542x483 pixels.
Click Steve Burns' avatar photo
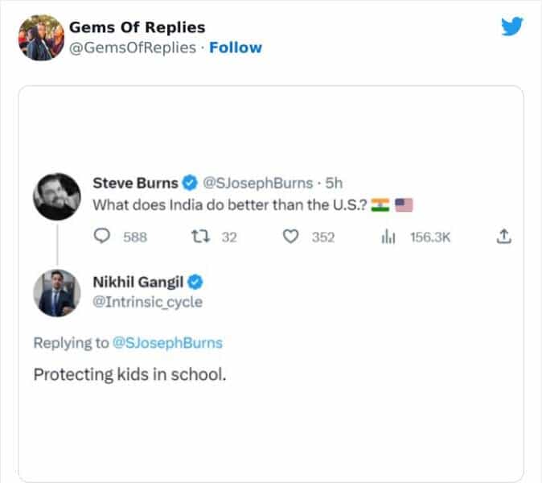pos(57,197)
